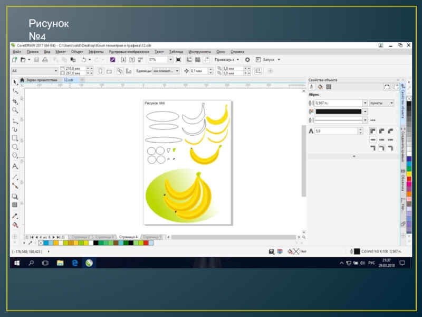Select the Rectangle tool
This screenshot has height=317, width=422.
click(x=15, y=138)
